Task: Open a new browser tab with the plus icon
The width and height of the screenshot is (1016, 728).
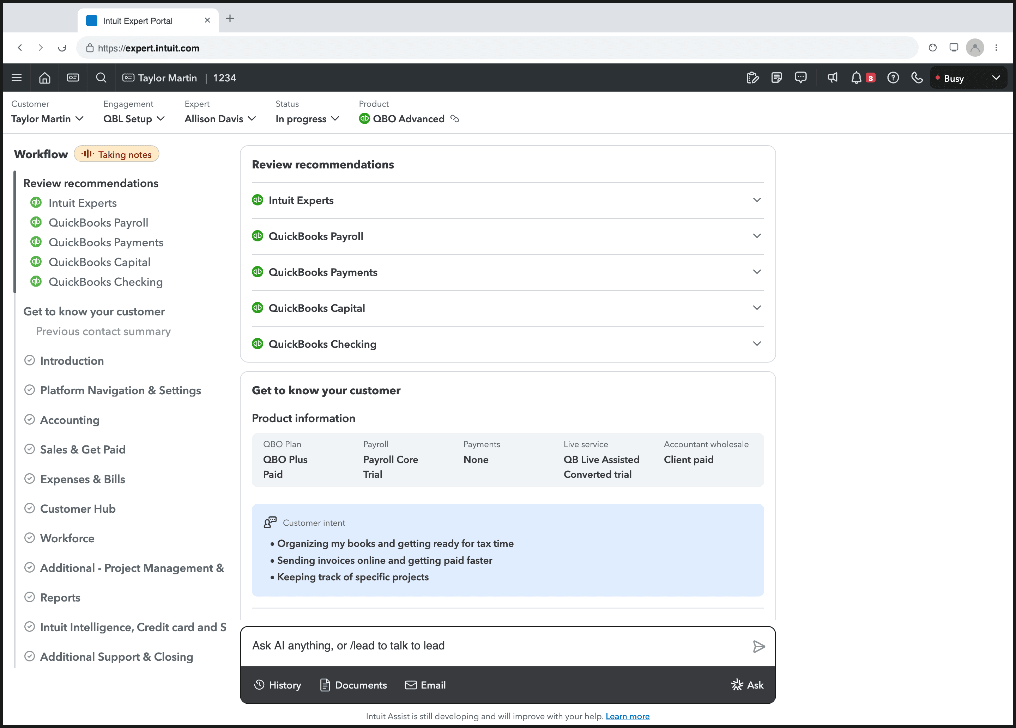Action: 230,18
